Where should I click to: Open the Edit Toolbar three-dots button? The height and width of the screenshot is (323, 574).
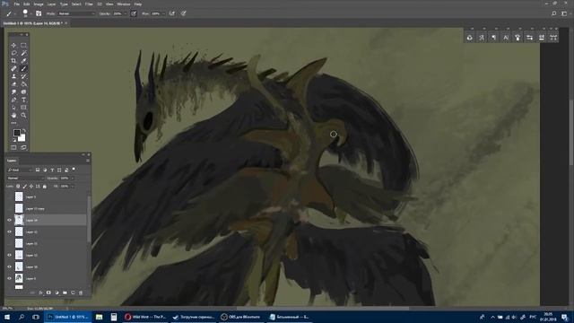point(14,123)
